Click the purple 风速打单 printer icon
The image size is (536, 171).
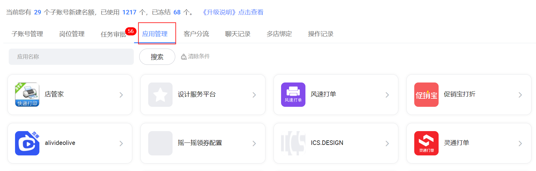(x=293, y=94)
